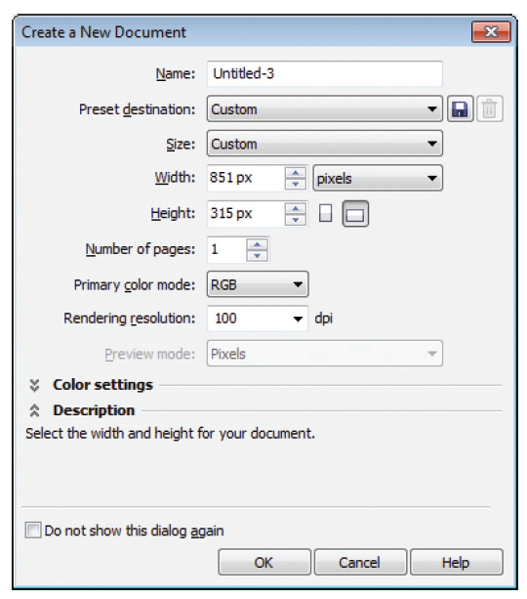Open the pixels units dropdown

click(378, 178)
